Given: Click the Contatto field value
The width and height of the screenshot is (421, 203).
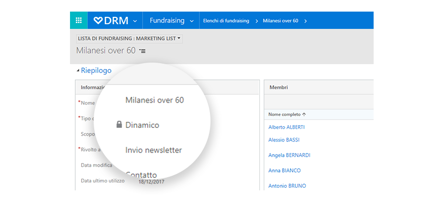Looking at the screenshot, I should (141, 175).
